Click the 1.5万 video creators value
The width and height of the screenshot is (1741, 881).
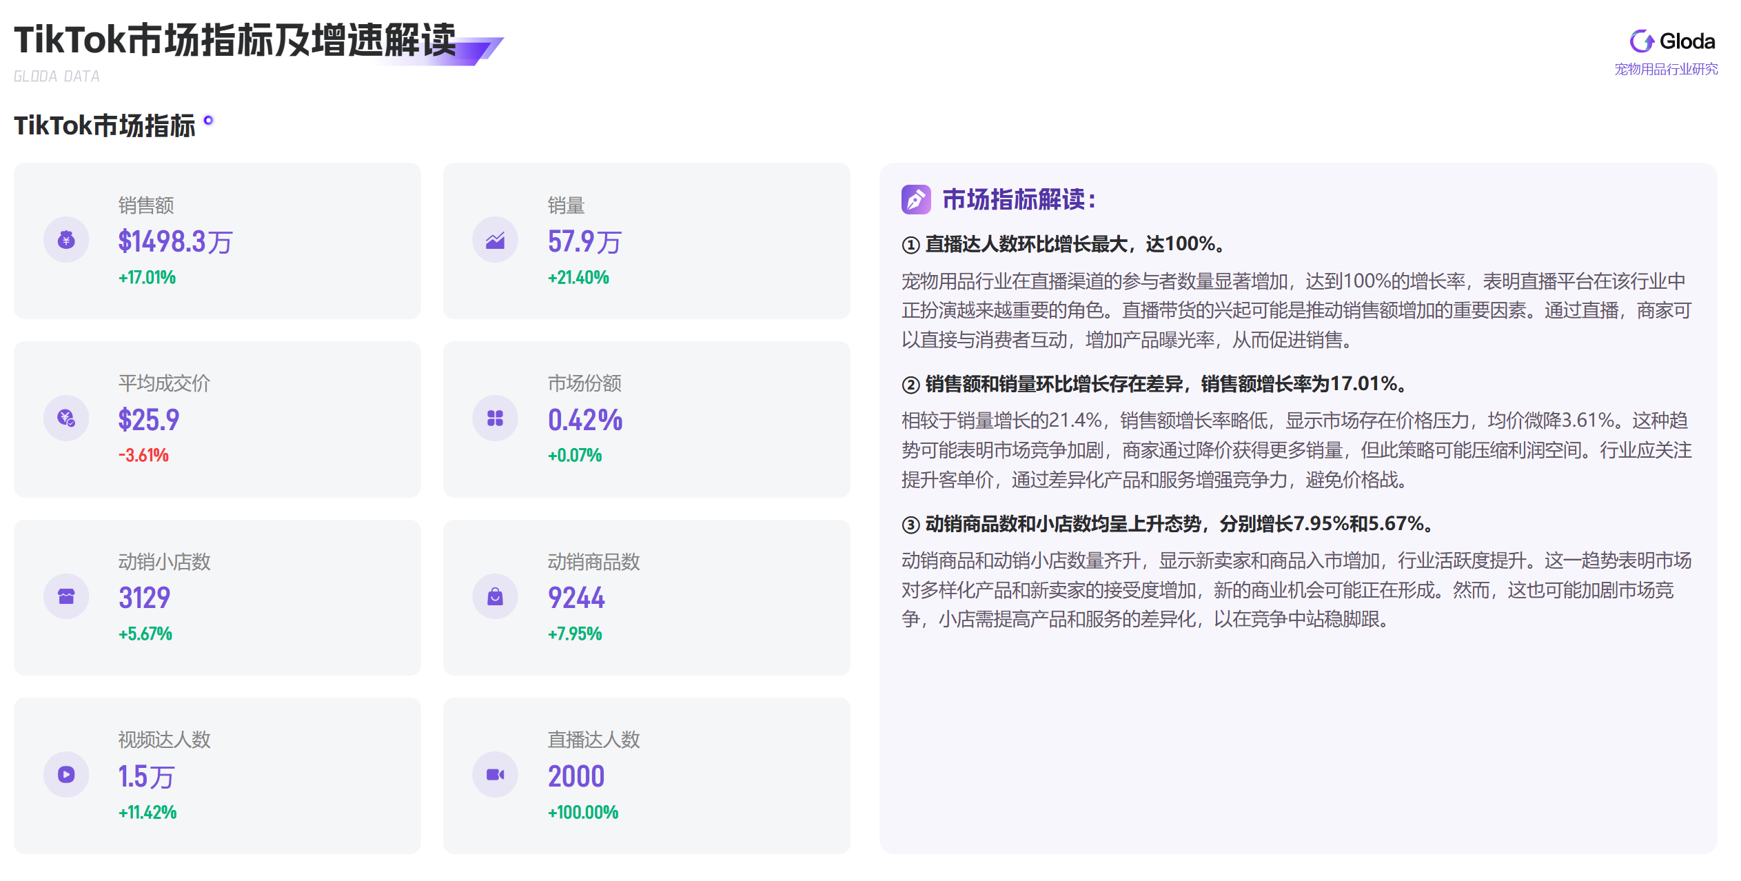[146, 776]
